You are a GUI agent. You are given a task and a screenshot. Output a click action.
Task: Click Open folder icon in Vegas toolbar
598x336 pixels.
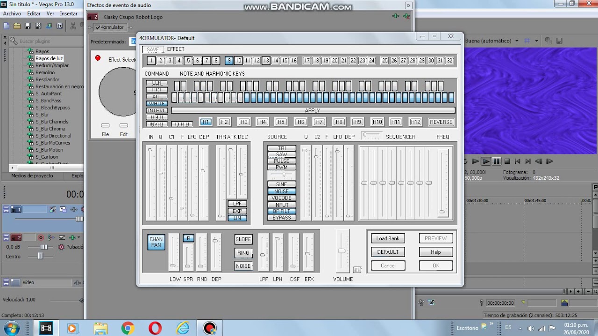click(17, 26)
